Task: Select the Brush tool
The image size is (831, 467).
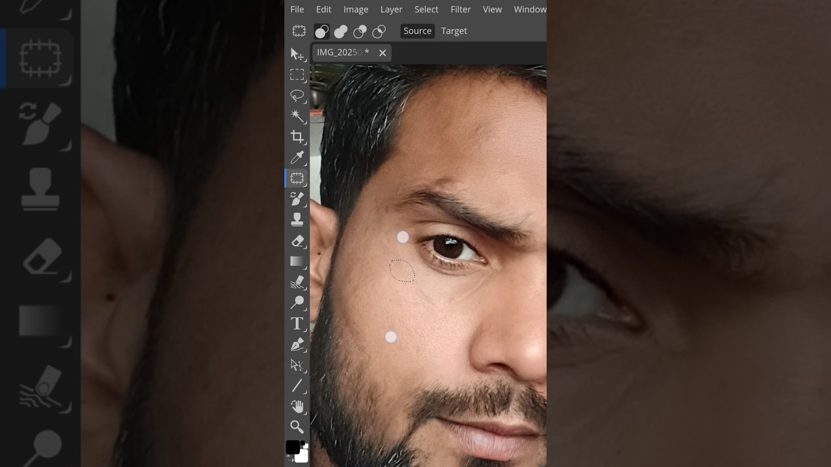Action: pos(297,199)
